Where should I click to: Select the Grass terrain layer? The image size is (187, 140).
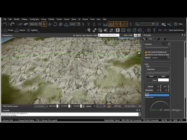point(157,93)
